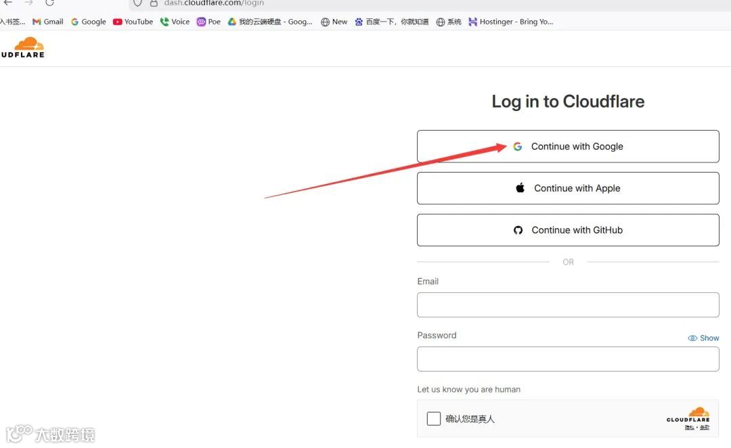The image size is (731, 448).
Task: Open the 百度一下 bookmark
Action: tap(392, 22)
